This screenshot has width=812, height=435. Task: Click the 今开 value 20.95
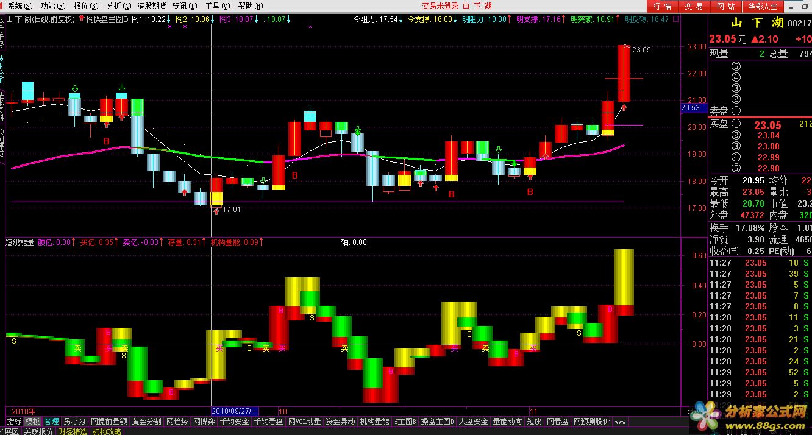(x=752, y=180)
